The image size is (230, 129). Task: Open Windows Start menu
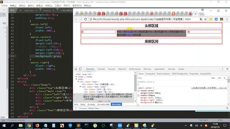pos(4,125)
